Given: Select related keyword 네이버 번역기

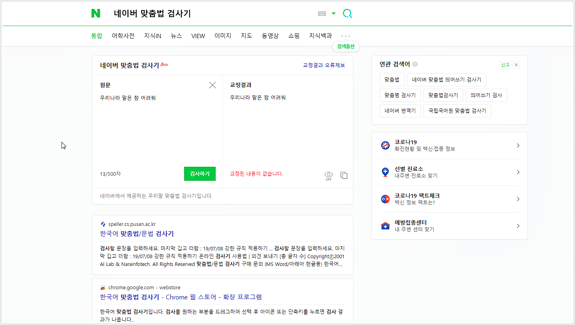Looking at the screenshot, I should (400, 111).
